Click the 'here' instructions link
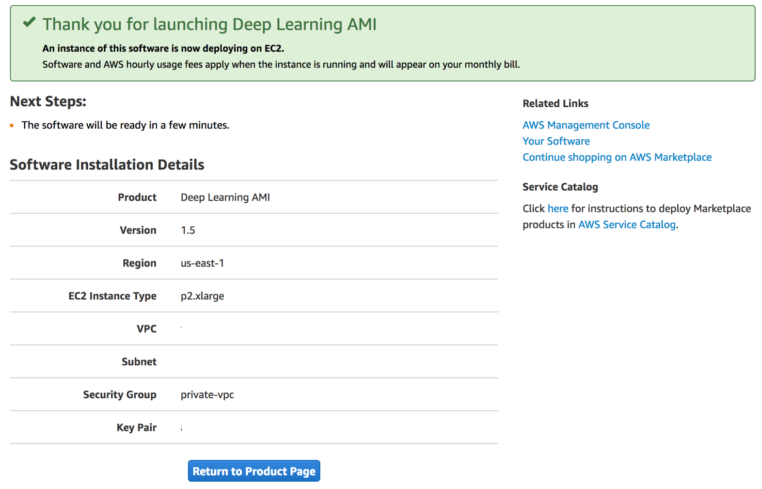The height and width of the screenshot is (489, 762). tap(557, 208)
